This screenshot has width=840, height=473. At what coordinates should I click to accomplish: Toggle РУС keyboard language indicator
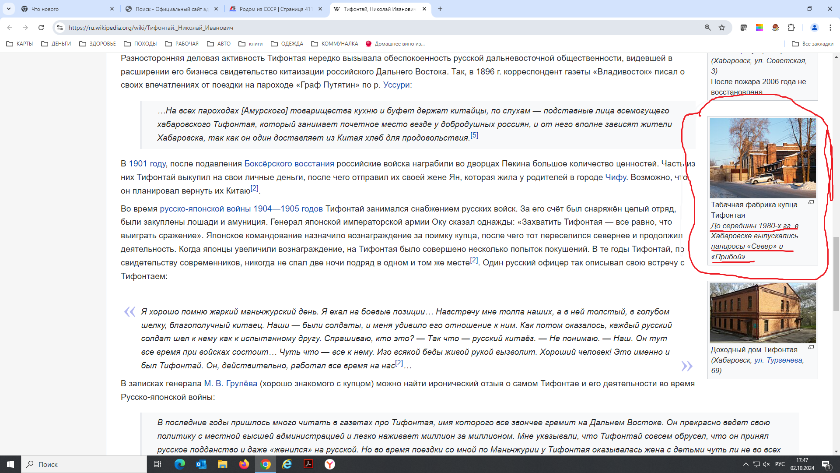tap(780, 464)
